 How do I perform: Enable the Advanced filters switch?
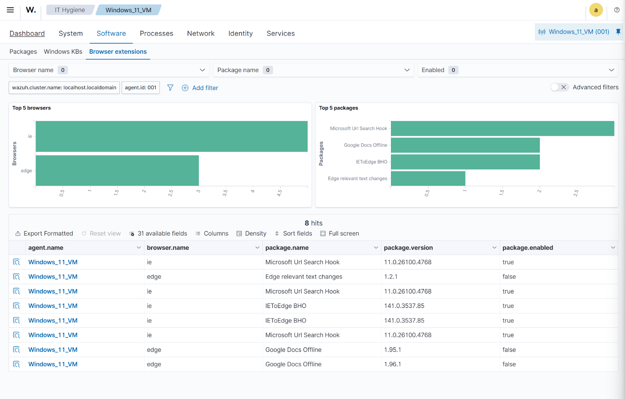coord(559,87)
